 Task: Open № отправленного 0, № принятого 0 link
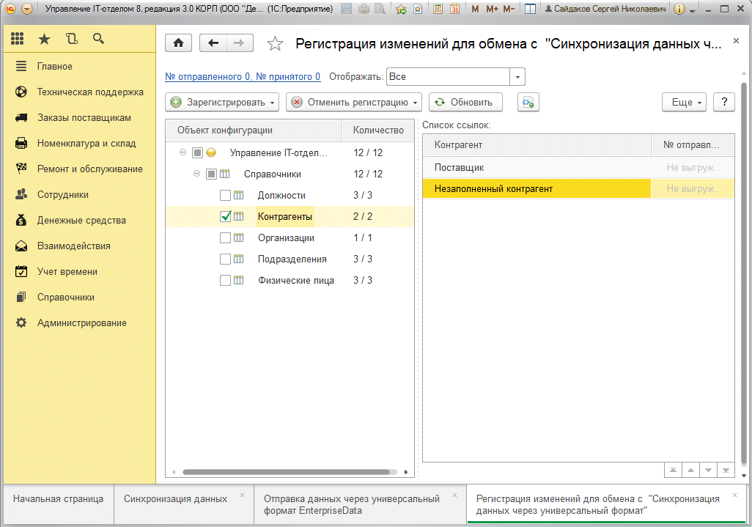243,77
